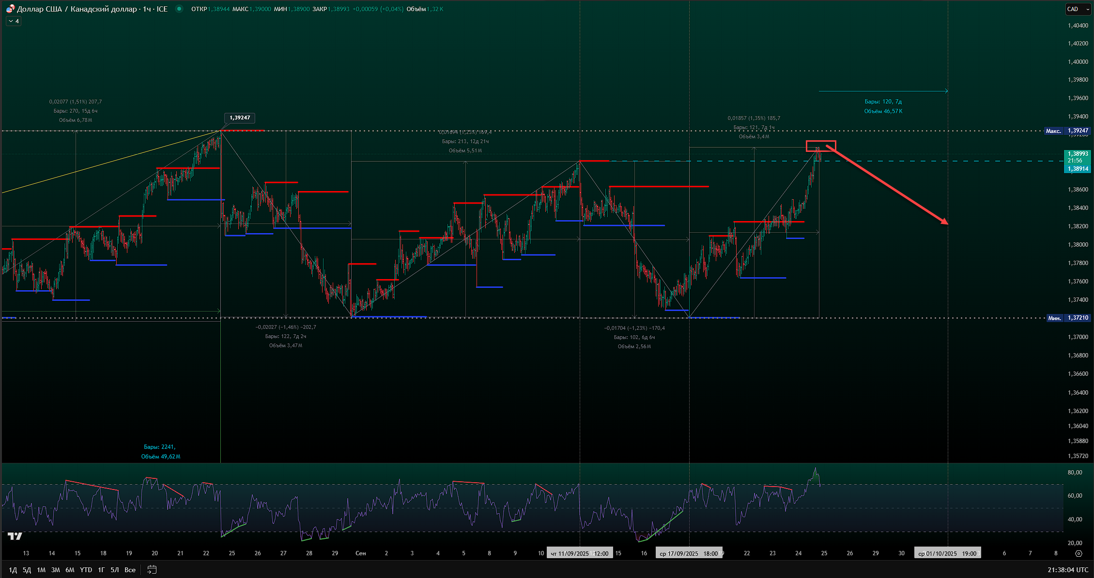Expand the collapsed indicators legend showing 4

click(x=14, y=21)
